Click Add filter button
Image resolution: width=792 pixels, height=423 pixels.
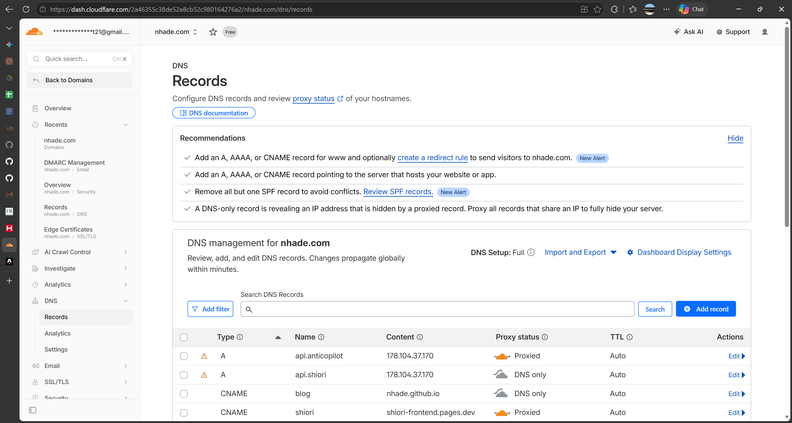(x=210, y=309)
